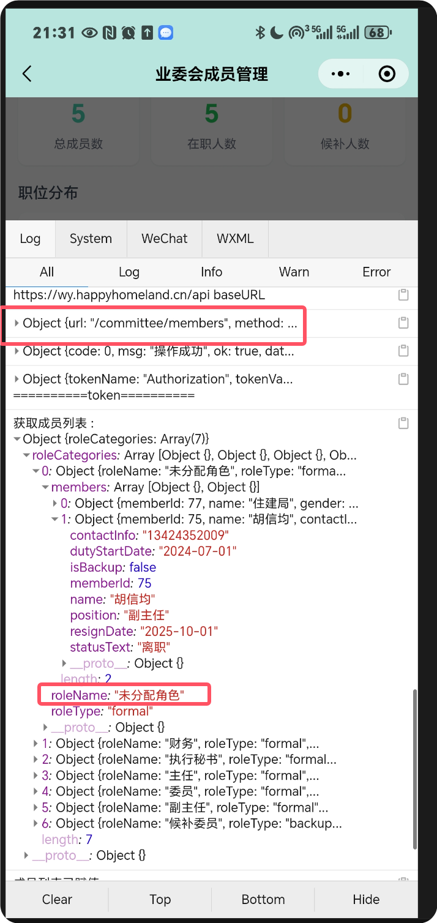Click the 职位分布 section heading
The height and width of the screenshot is (923, 437).
pyautogui.click(x=48, y=193)
